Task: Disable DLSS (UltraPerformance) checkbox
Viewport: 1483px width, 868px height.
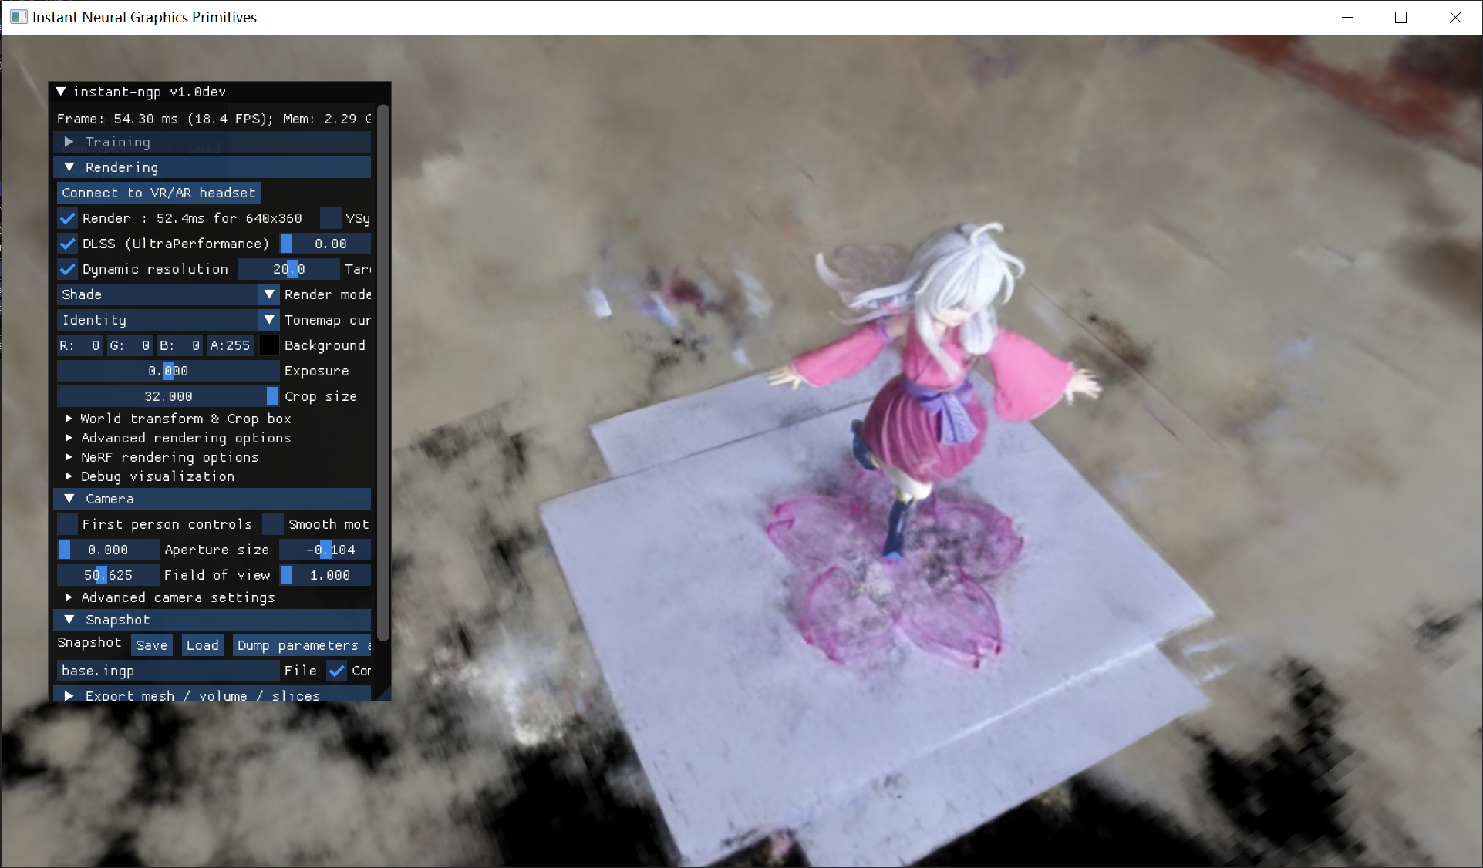Action: pyautogui.click(x=67, y=244)
